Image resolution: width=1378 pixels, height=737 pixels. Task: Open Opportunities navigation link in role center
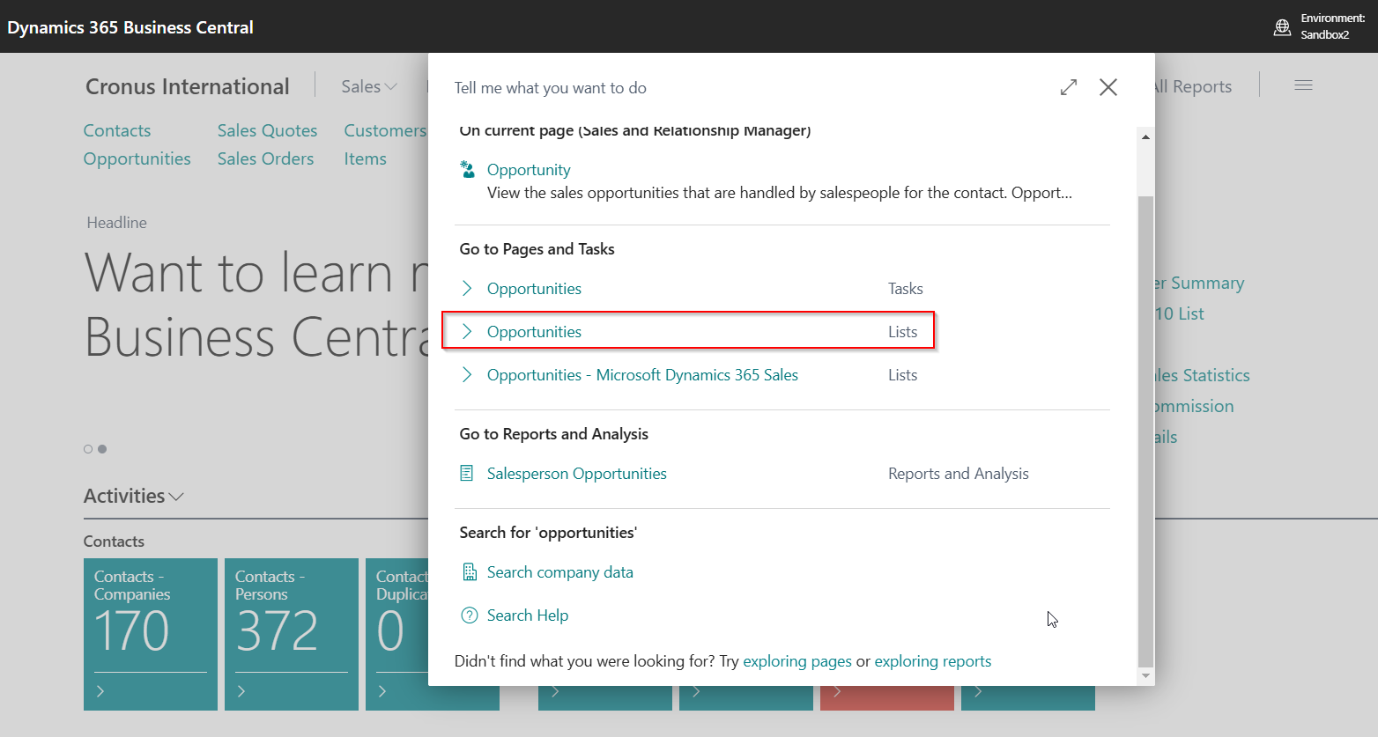coord(137,158)
